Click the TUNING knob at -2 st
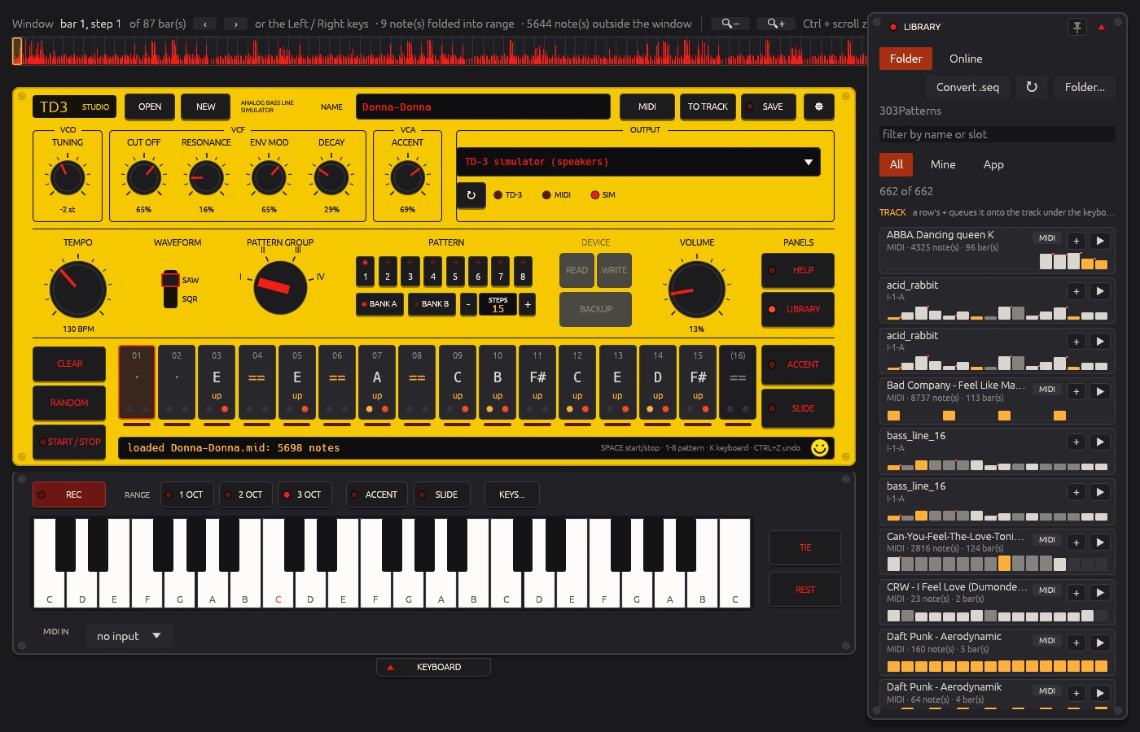Image resolution: width=1140 pixels, height=732 pixels. point(68,177)
